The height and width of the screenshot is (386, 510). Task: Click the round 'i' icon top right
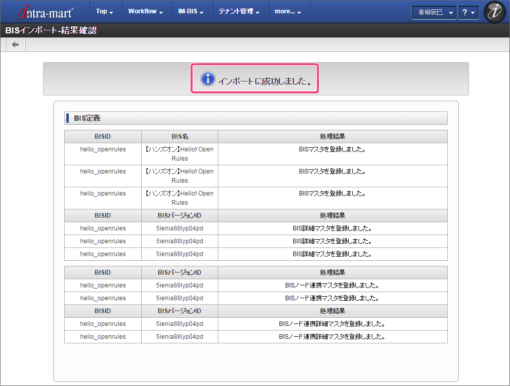(x=495, y=12)
